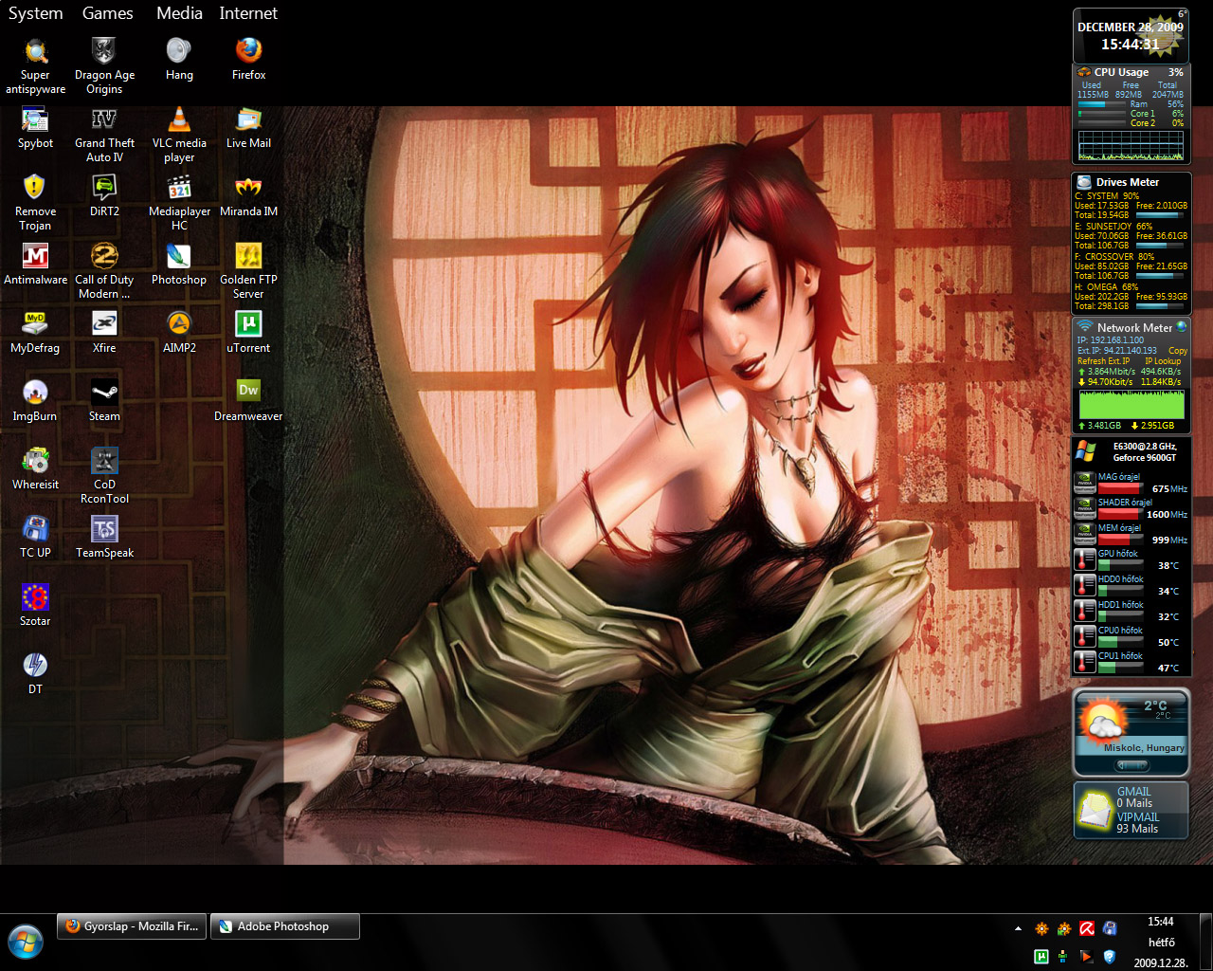Image resolution: width=1213 pixels, height=971 pixels.
Task: Open the Media category label
Action: (x=179, y=13)
